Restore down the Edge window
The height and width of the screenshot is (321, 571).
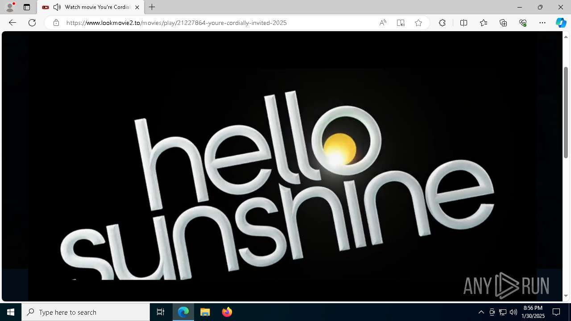(x=540, y=7)
